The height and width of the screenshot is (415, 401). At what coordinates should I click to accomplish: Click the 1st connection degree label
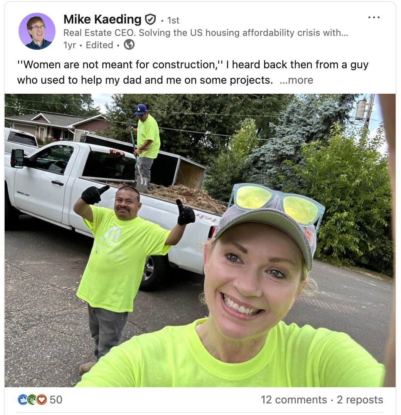[x=173, y=20]
